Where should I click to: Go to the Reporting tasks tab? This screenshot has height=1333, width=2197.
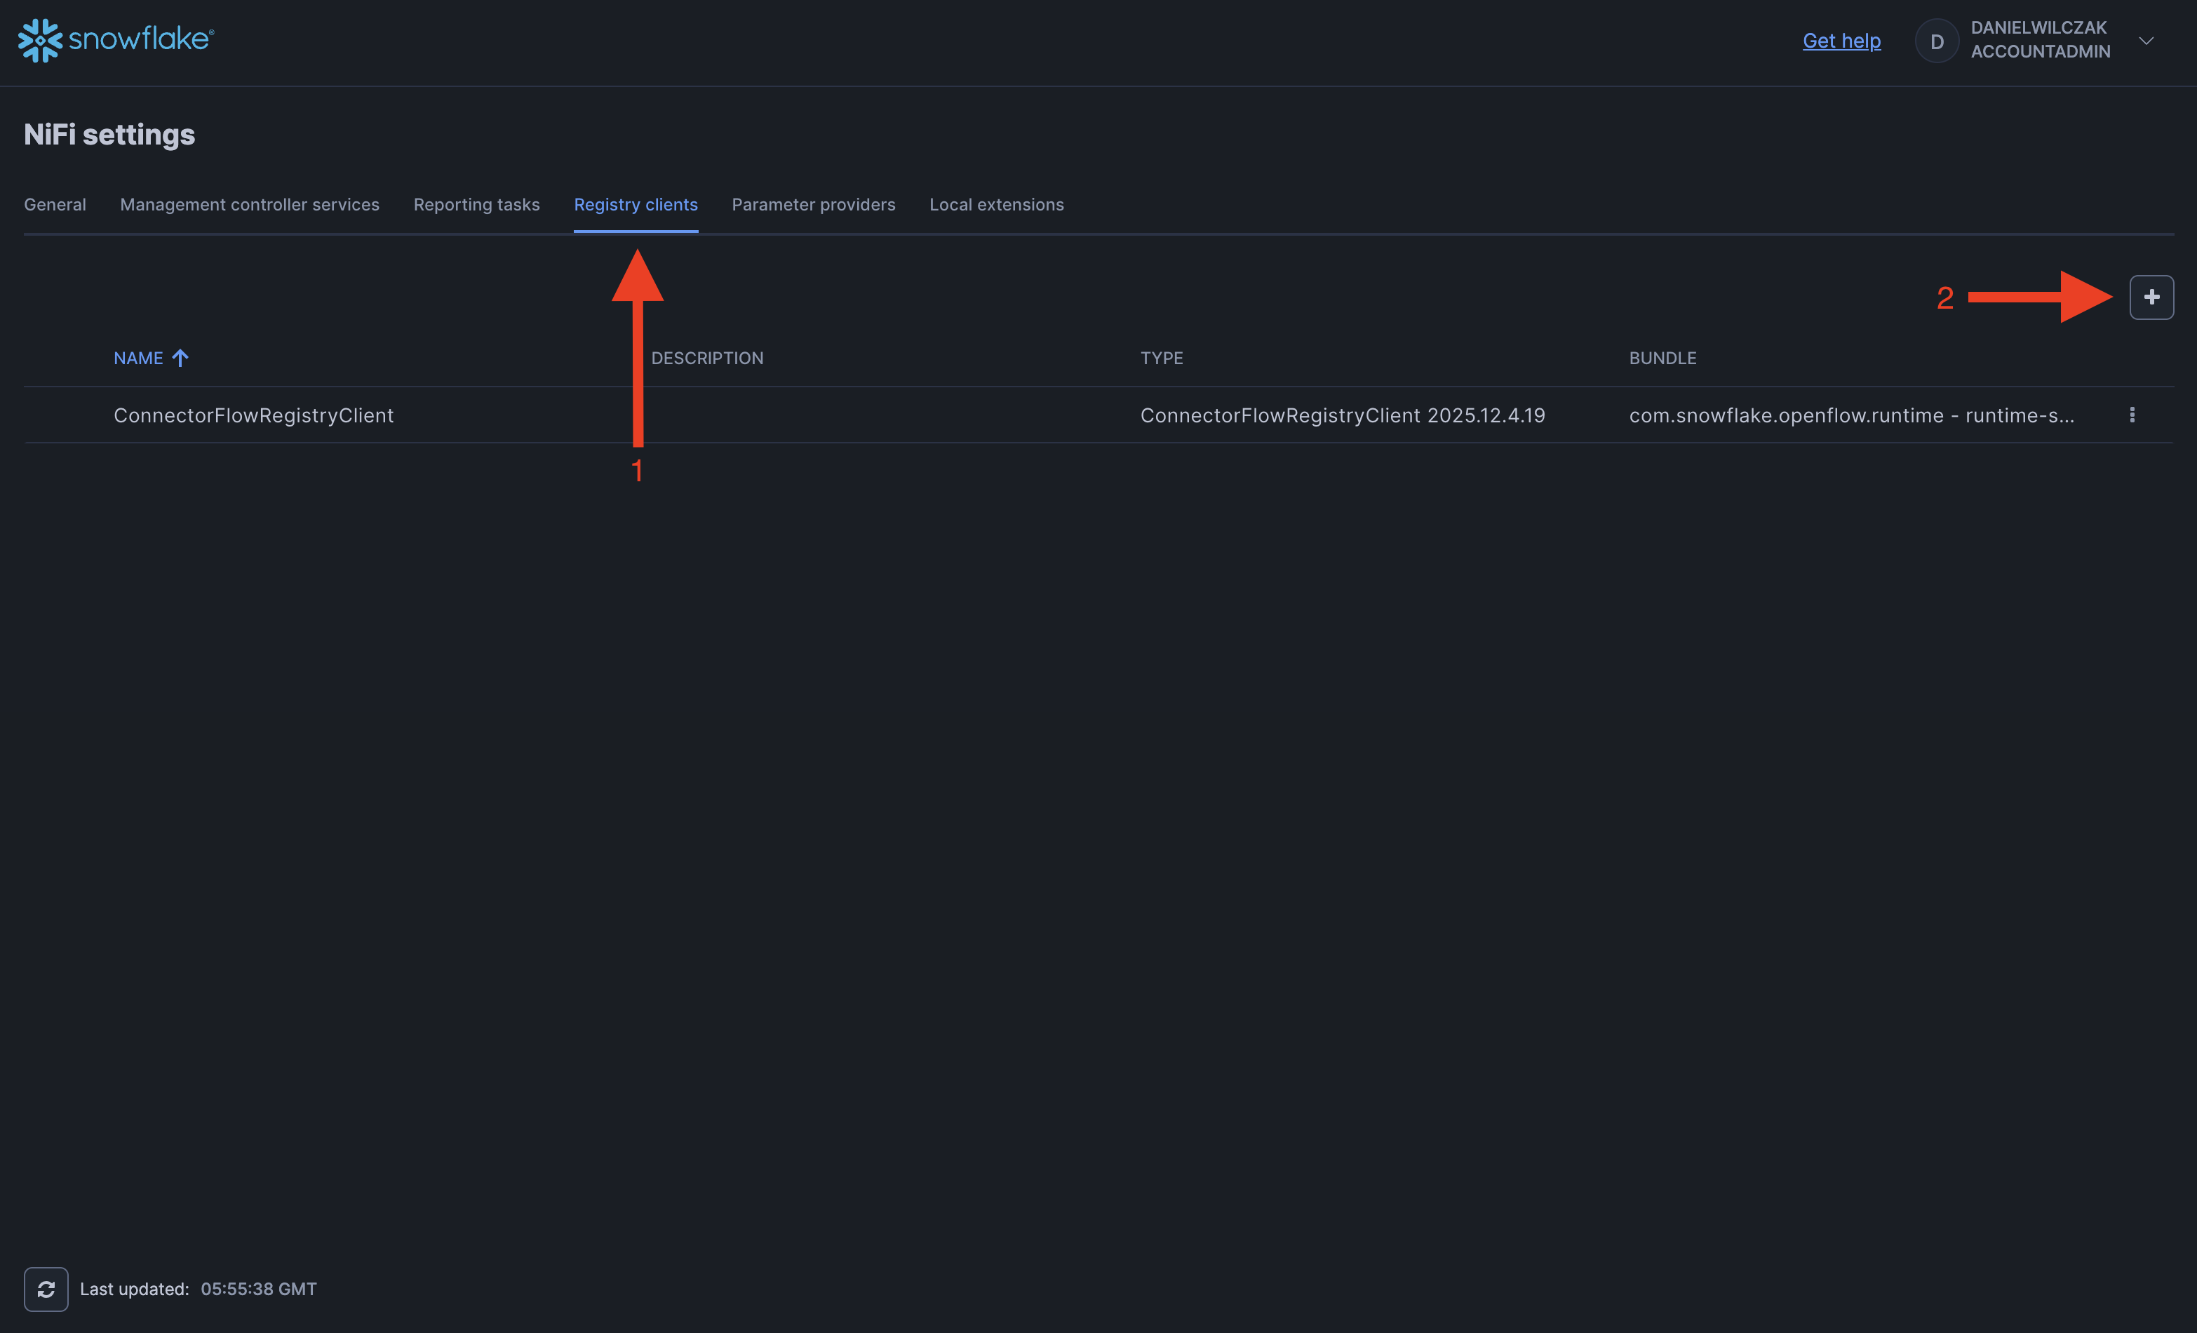pos(476,204)
